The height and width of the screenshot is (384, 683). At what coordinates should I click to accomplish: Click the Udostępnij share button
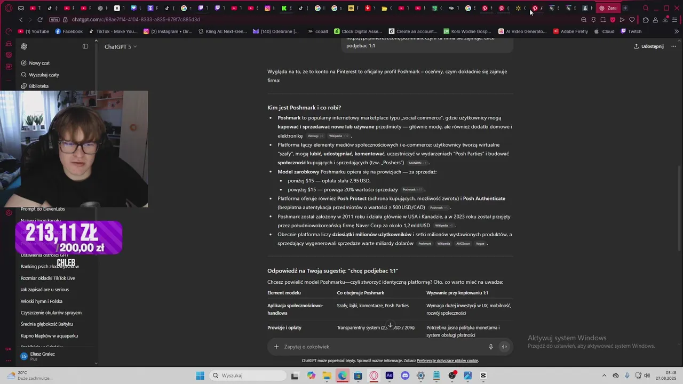pos(648,46)
